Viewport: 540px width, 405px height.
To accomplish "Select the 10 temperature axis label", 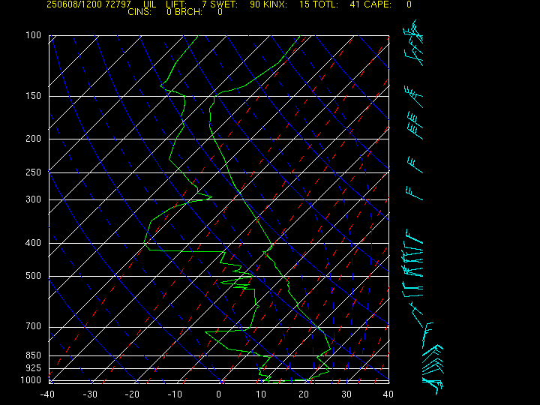I will 261,394.
